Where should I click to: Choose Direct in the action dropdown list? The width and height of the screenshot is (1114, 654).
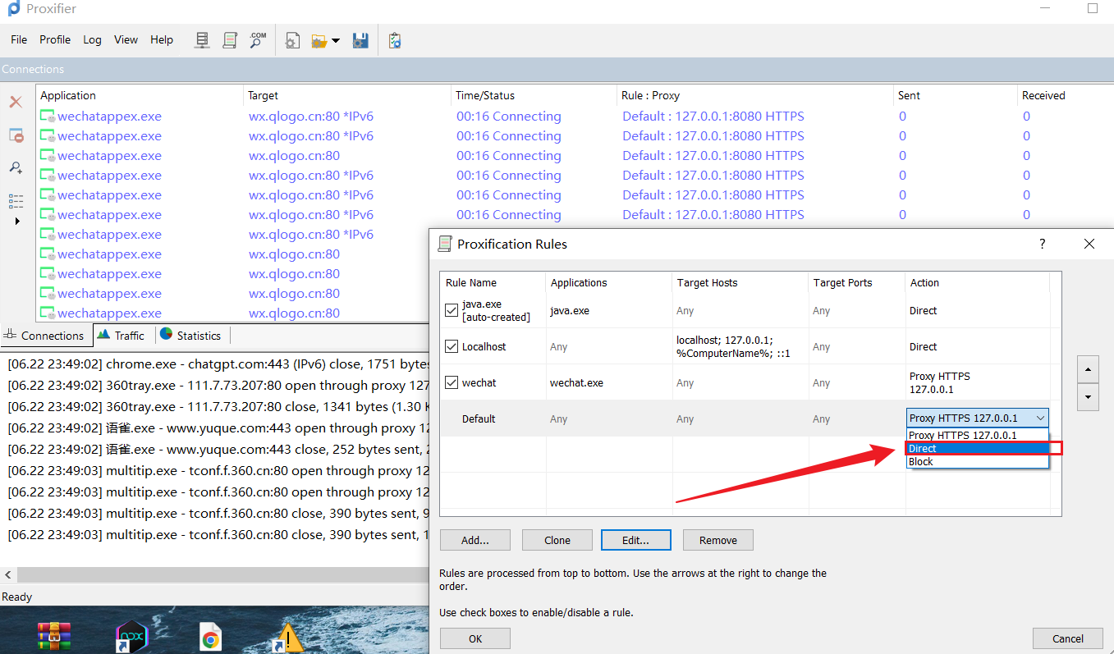point(977,448)
